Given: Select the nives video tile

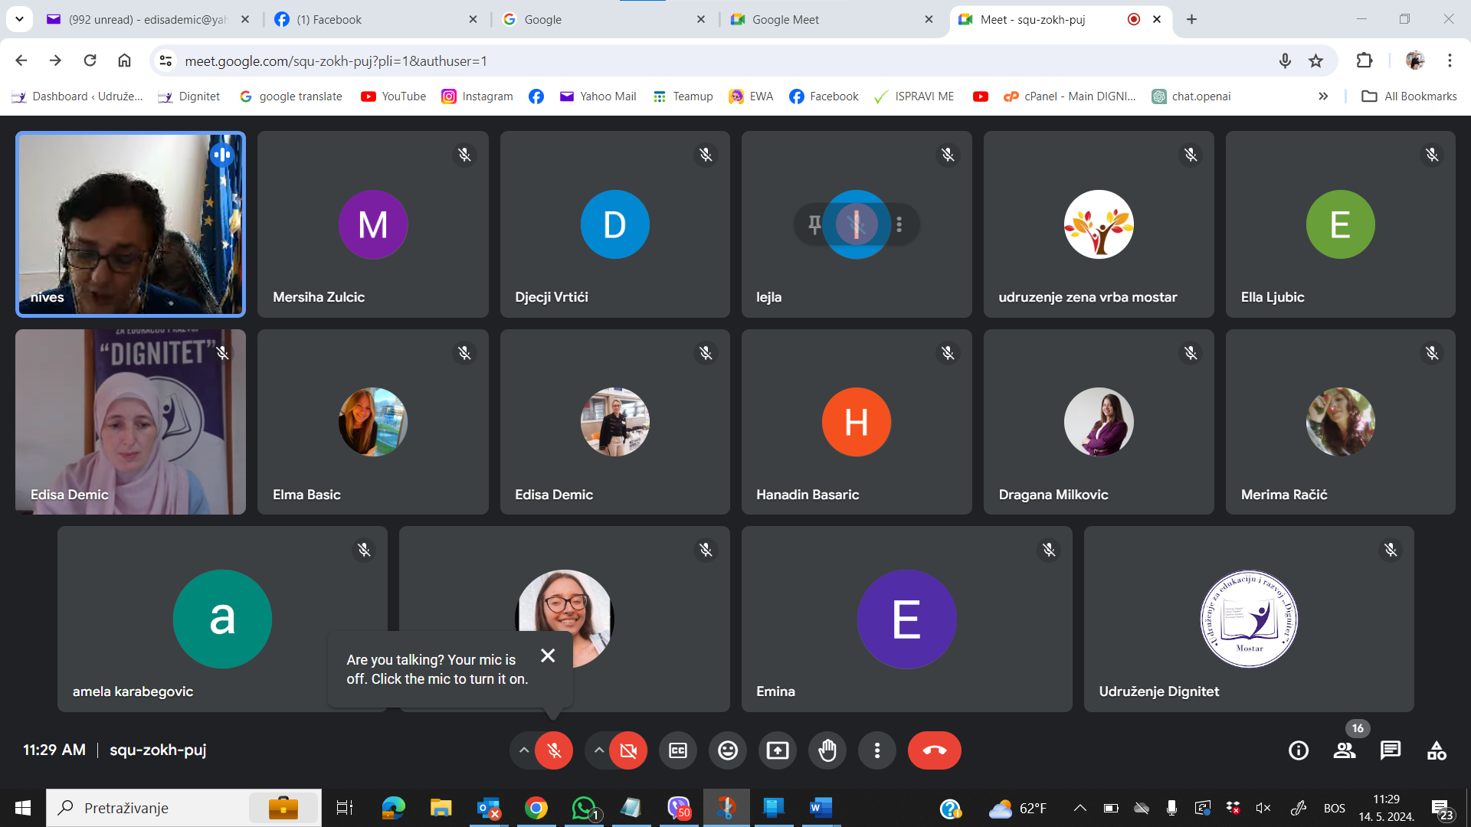Looking at the screenshot, I should point(131,224).
